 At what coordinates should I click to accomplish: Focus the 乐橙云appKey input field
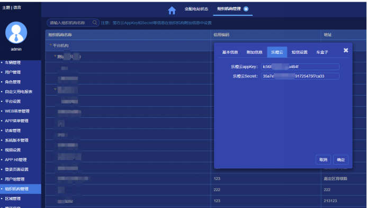click(300, 67)
